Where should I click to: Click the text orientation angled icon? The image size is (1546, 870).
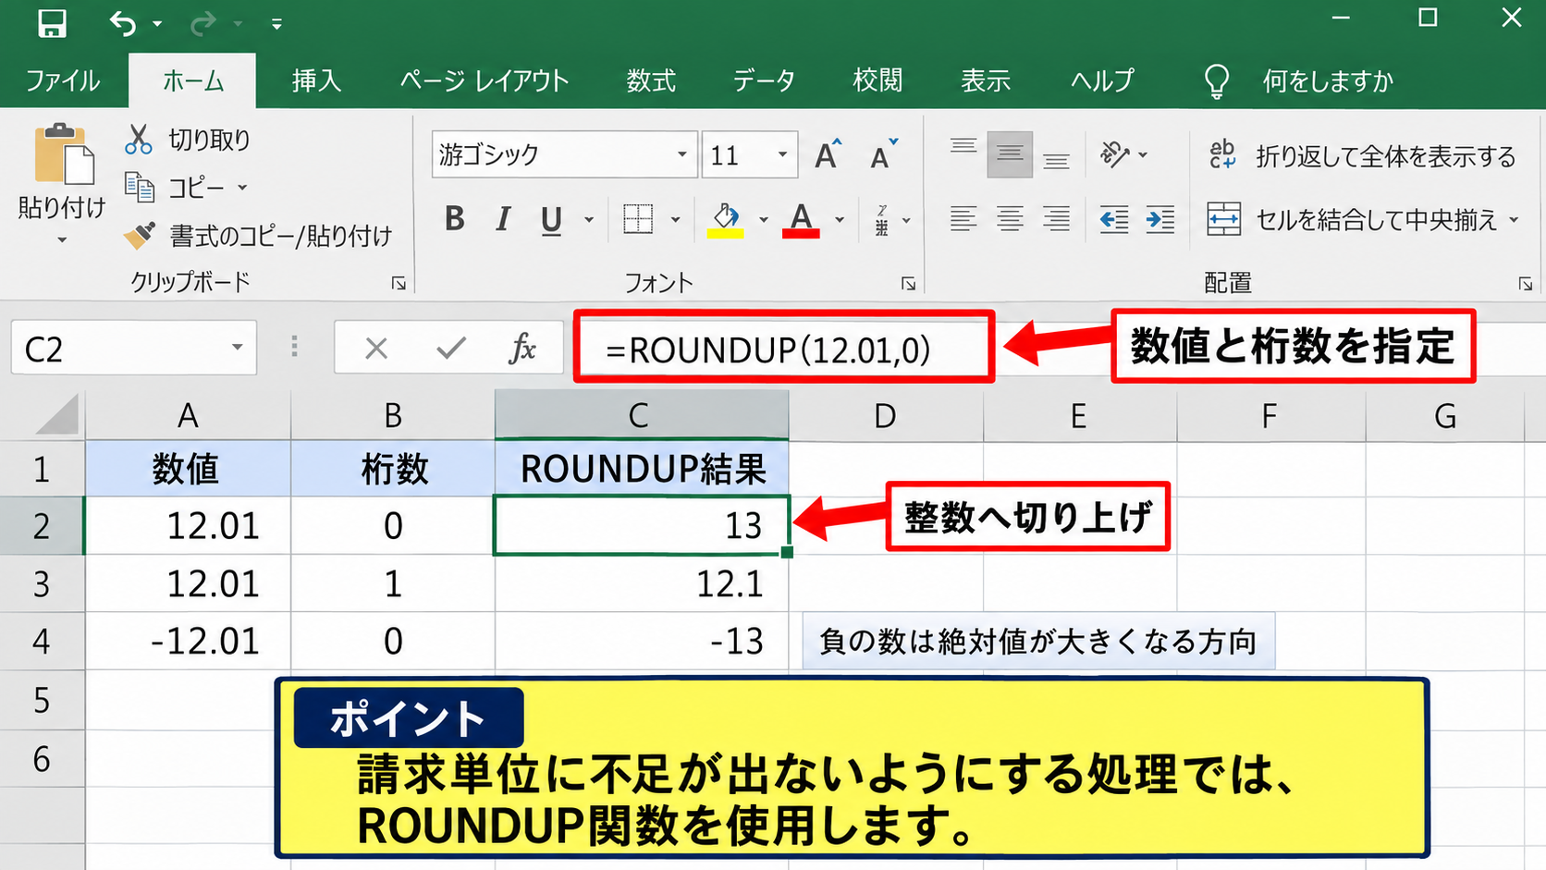[1114, 154]
